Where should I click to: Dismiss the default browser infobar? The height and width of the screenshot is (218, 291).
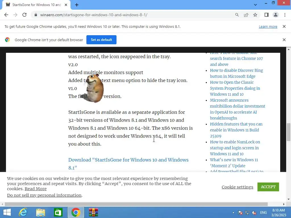pos(284,40)
